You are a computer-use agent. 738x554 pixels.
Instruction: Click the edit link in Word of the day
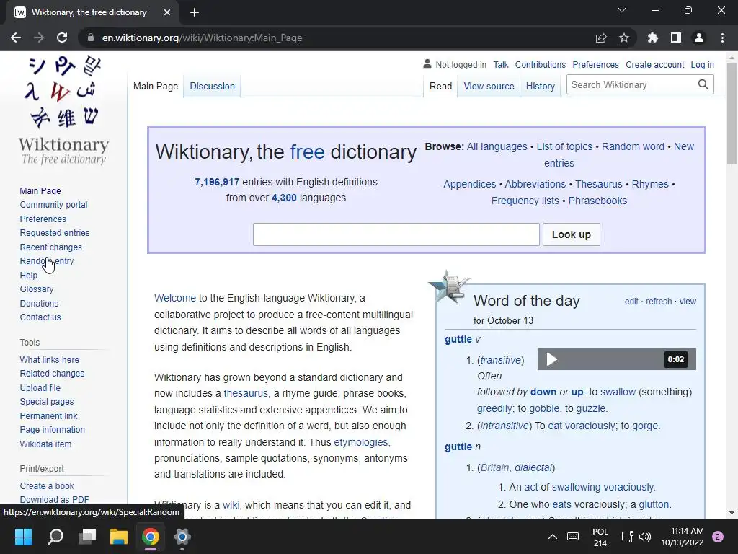pyautogui.click(x=631, y=302)
